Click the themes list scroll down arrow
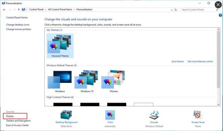This screenshot has width=223, height=131. pos(218,104)
